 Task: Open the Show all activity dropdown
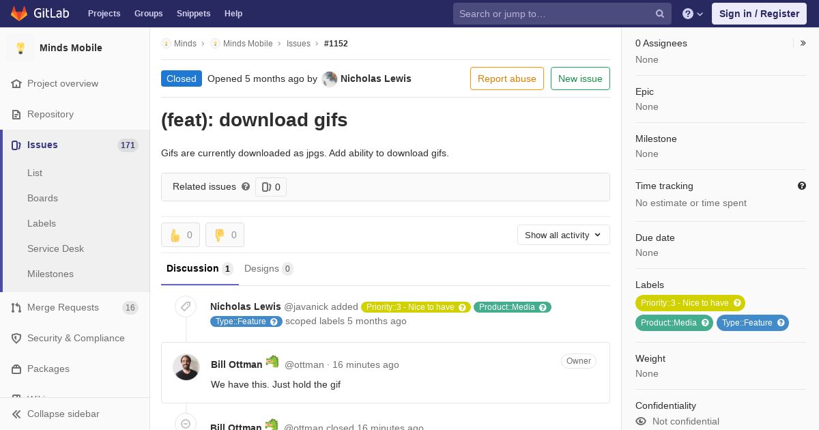point(564,235)
